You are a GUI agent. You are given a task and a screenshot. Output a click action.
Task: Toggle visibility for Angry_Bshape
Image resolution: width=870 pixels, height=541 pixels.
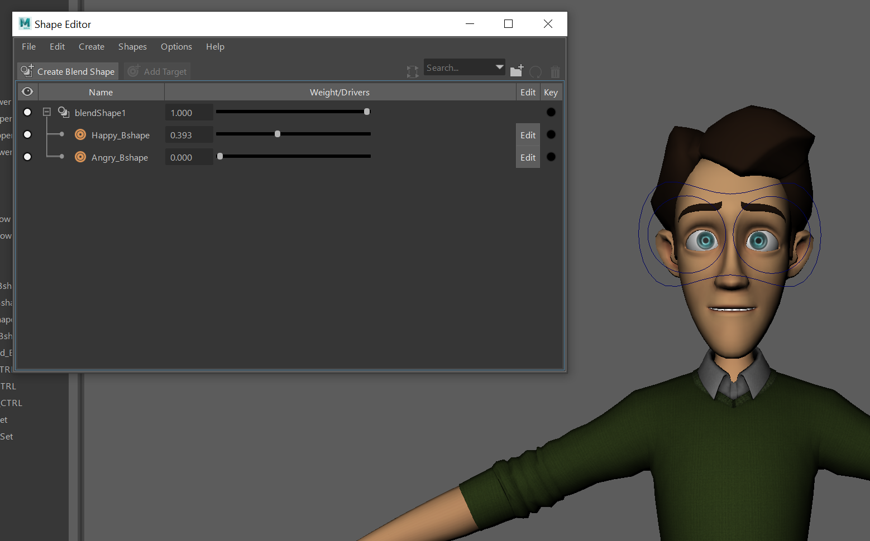27,157
